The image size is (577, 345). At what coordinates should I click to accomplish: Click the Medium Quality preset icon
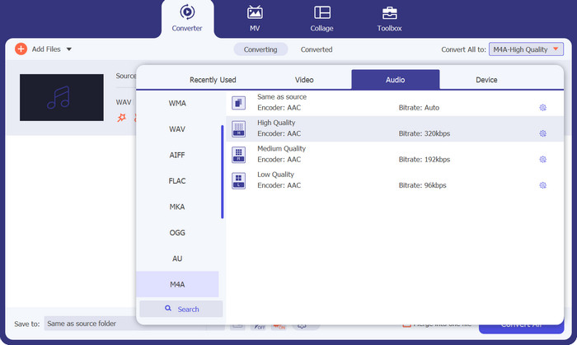(x=238, y=155)
